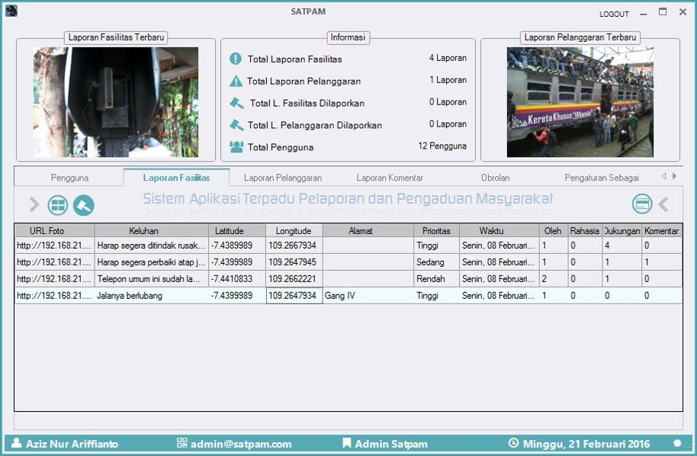Sort table by the Prioritas column header

coord(436,230)
